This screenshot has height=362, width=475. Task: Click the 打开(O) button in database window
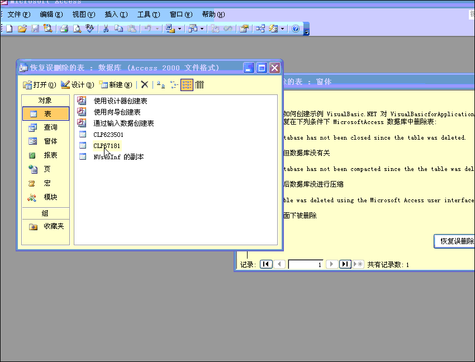(39, 85)
